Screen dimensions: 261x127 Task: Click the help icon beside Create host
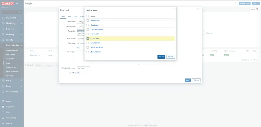pyautogui.click(x=235, y=3)
